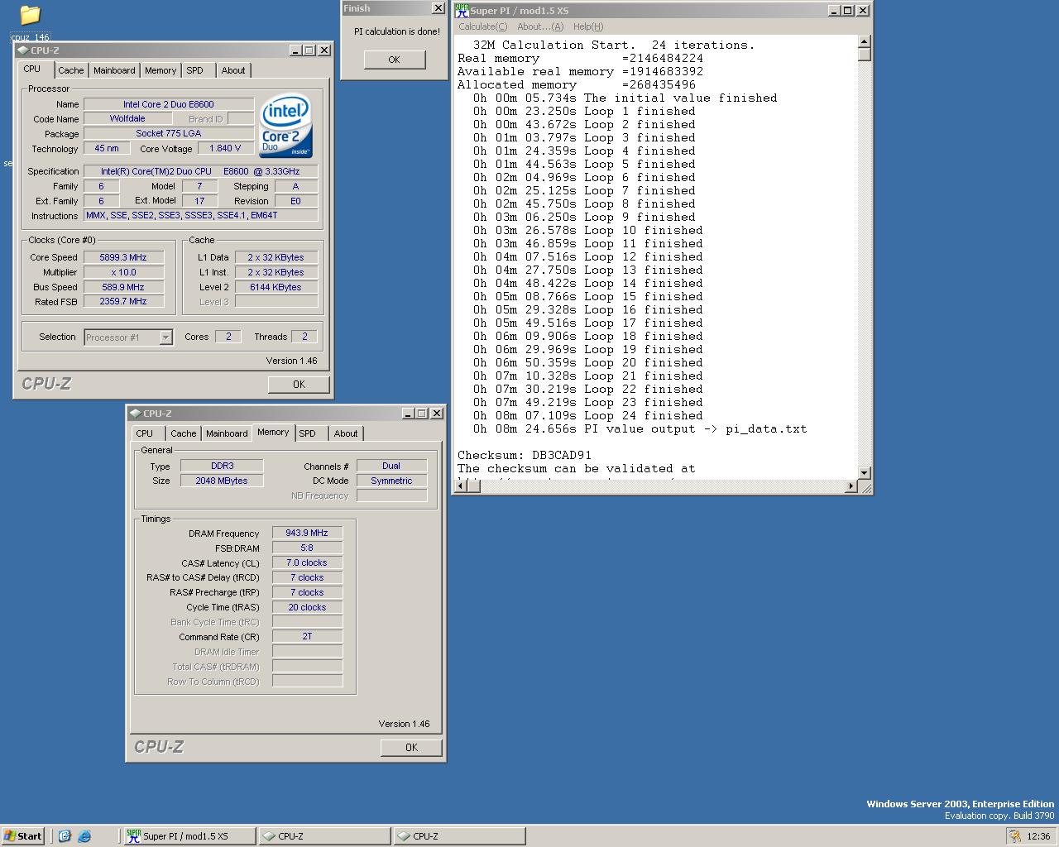This screenshot has width=1059, height=847.
Task: Click memory Size value 2048 MBytes
Action: coord(222,481)
